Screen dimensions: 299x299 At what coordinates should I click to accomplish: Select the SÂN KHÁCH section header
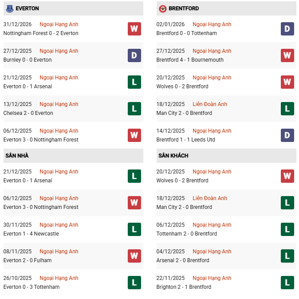pyautogui.click(x=173, y=156)
